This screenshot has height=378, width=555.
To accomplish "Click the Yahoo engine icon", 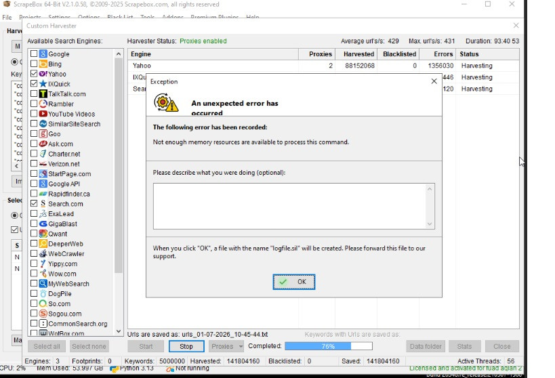I will coord(43,74).
